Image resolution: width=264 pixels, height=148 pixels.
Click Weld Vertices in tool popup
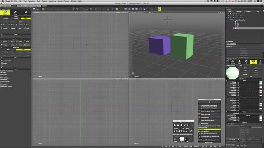[209, 123]
